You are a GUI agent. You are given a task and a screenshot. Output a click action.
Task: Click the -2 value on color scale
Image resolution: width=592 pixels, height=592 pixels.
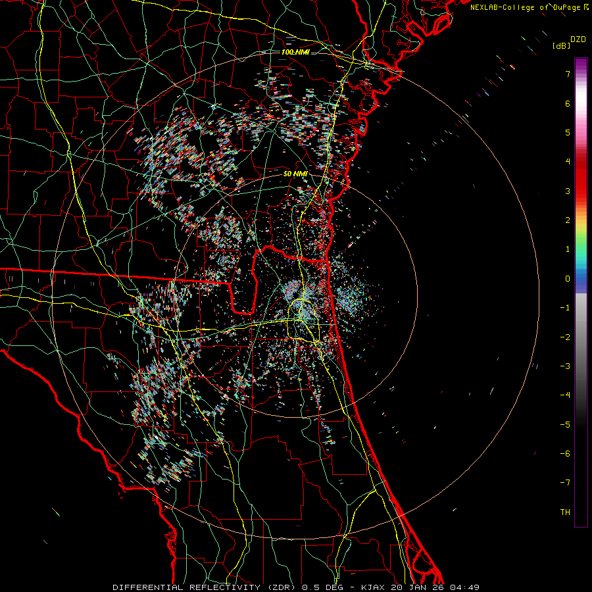565,337
